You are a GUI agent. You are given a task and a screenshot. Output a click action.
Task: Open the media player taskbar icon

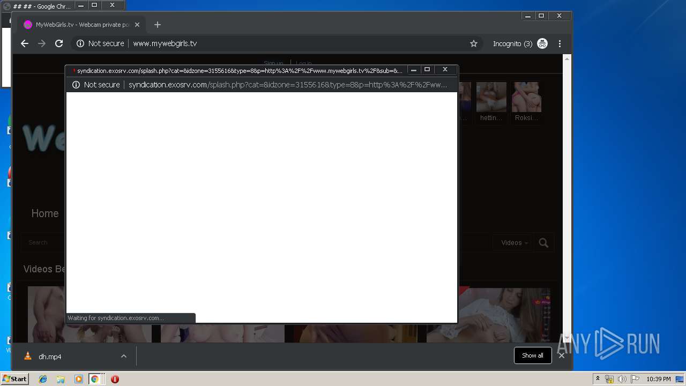[78, 379]
